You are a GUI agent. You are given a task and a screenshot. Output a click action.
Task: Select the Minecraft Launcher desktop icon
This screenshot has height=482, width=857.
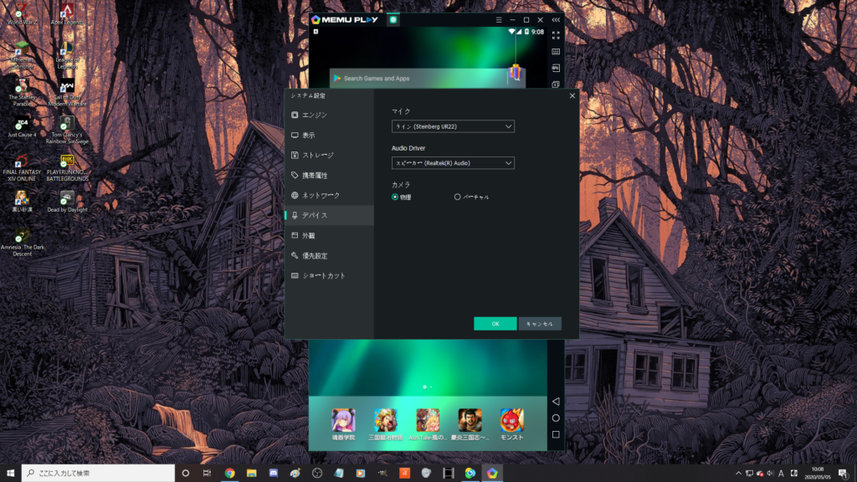(22, 55)
